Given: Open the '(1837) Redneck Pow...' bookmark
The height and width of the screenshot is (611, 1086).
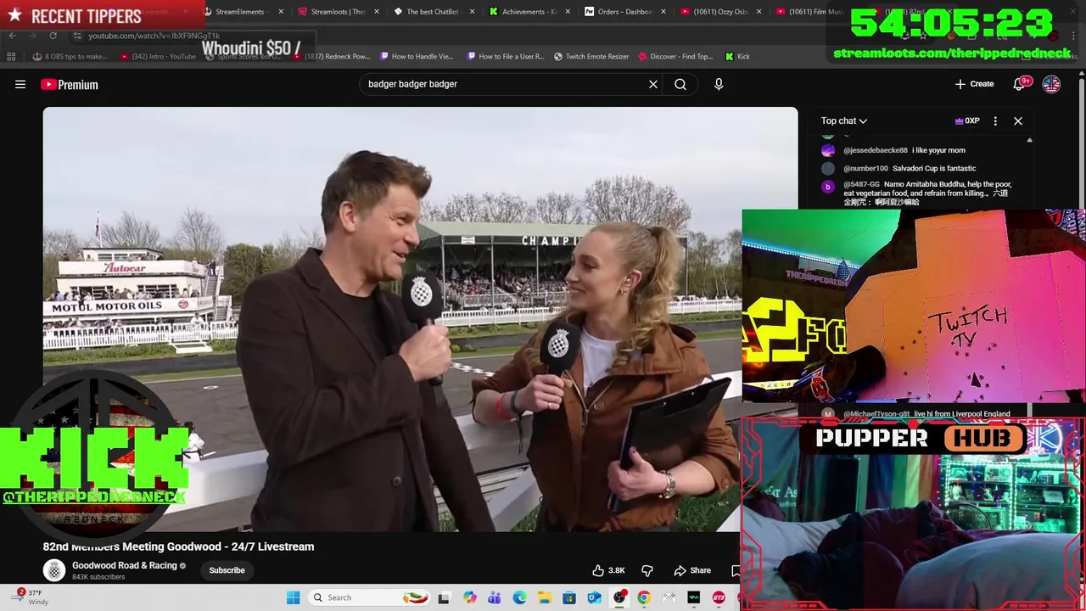Looking at the screenshot, I should 331,56.
